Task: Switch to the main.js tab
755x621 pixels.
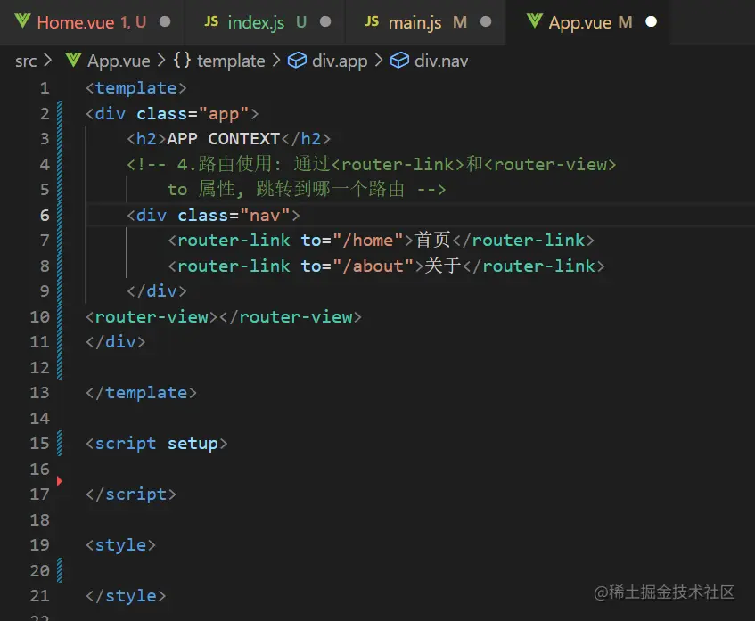Action: tap(426, 22)
